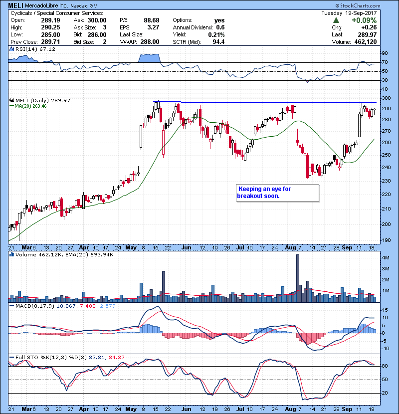Screen dimensions: 399x414
Task: Click the green up-triangle price change icon
Action: pyautogui.click(x=336, y=20)
